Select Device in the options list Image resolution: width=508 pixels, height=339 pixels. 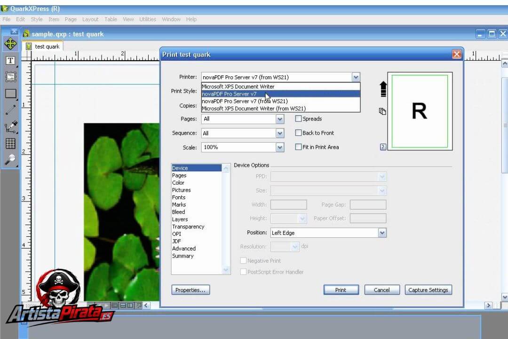pos(196,168)
